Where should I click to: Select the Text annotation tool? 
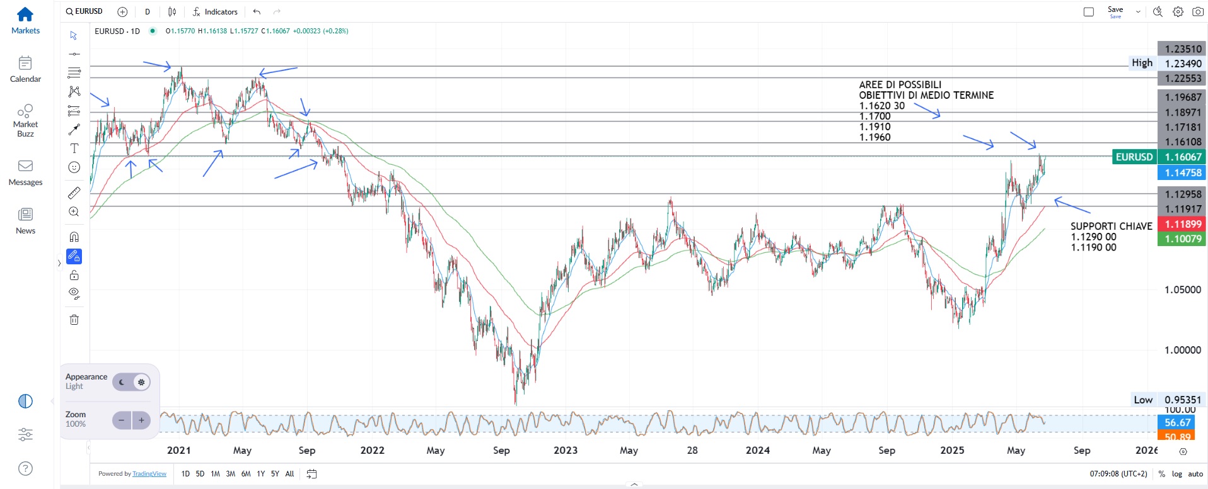(74, 149)
